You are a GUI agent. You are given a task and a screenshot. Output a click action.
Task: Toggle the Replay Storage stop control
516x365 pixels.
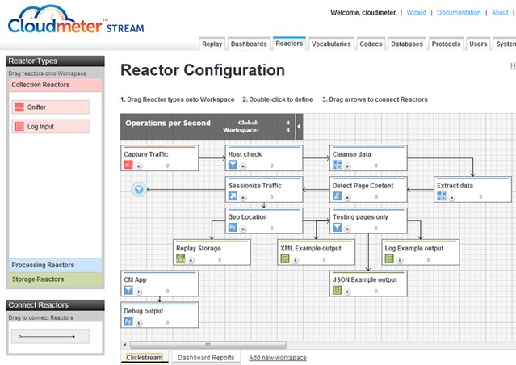pyautogui.click(x=191, y=260)
